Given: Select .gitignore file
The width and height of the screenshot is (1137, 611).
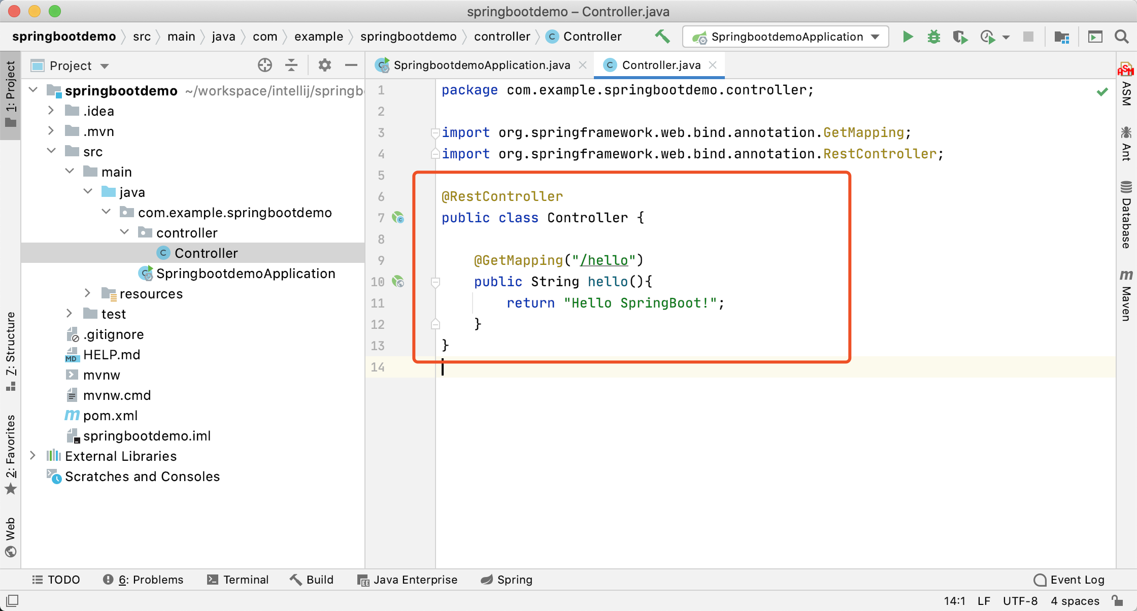Looking at the screenshot, I should pos(114,334).
